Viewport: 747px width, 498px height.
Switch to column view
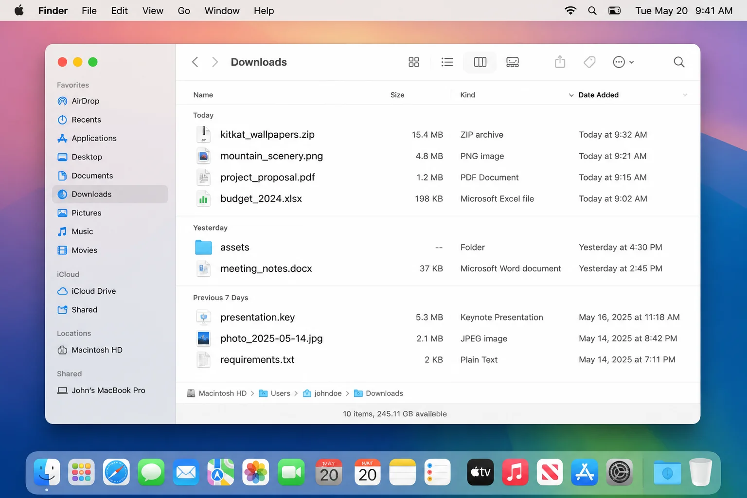480,62
